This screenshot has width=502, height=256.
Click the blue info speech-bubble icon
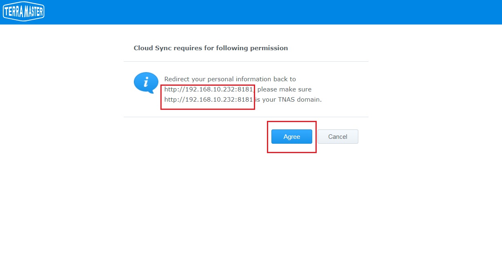pos(146,82)
